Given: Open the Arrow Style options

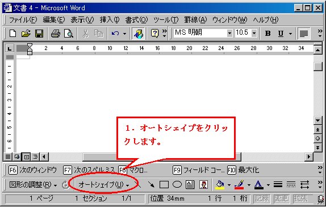Looking at the screenshot, I should pos(304,184).
